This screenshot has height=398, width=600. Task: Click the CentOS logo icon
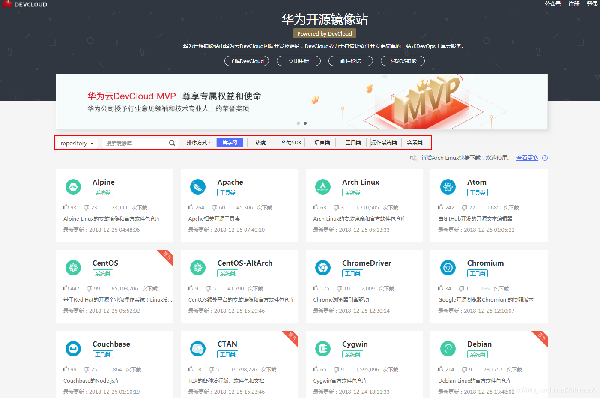coord(73,268)
